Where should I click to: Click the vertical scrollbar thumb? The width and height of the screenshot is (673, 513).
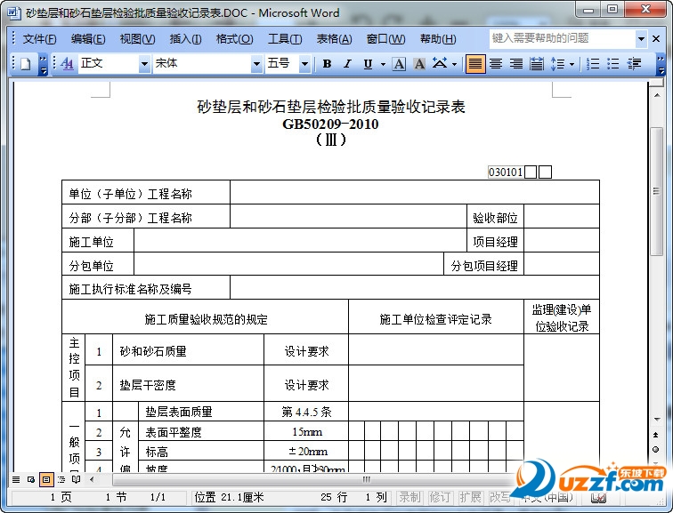tap(657, 191)
